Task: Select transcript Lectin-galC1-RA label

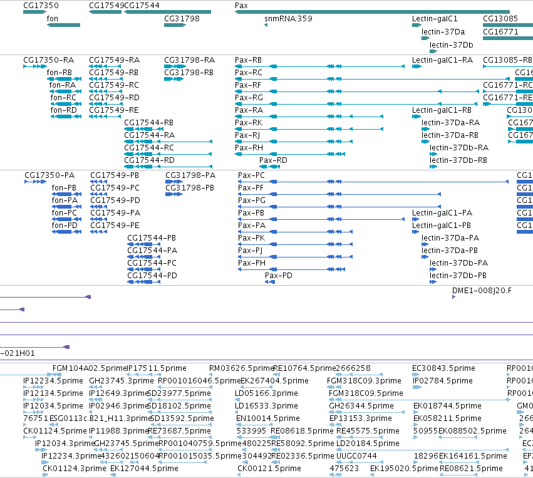Action: coord(442,60)
